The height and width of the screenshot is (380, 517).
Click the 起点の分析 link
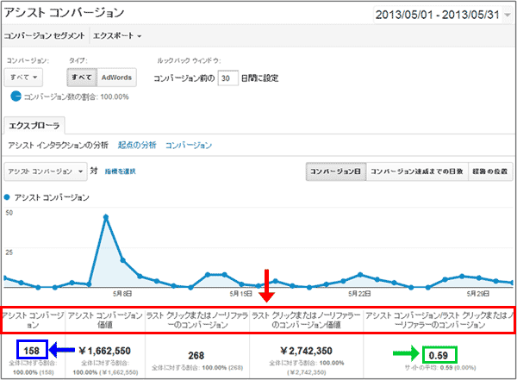pyautogui.click(x=136, y=145)
